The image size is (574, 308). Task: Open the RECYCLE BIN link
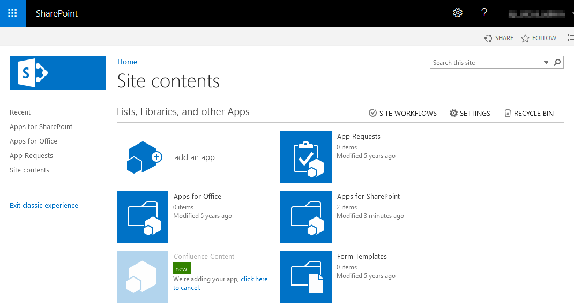533,114
